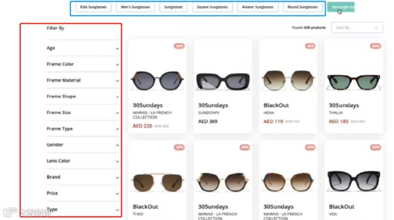394x220 pixels.
Task: Expand the Frame Material filter
Action: (x=83, y=80)
